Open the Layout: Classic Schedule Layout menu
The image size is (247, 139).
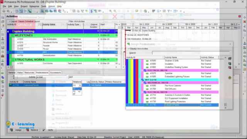tap(24, 22)
